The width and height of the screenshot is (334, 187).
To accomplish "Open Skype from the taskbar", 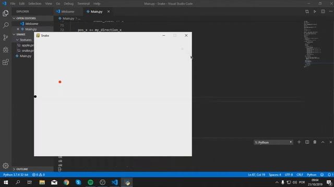I will pyautogui.click(x=78, y=182).
